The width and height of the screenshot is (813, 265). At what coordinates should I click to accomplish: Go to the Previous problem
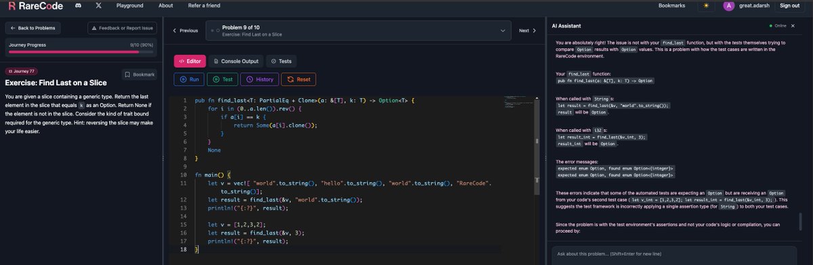point(185,30)
